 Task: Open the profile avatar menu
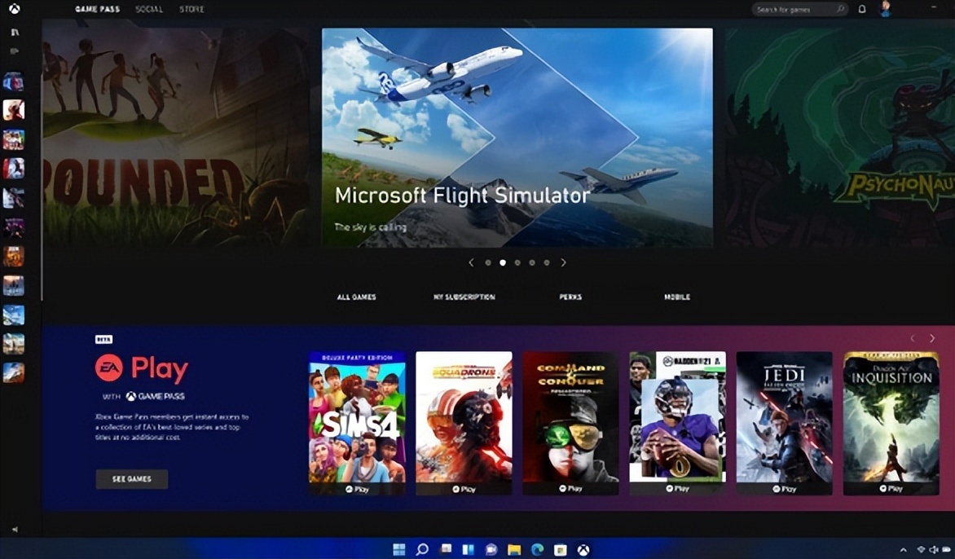point(885,8)
